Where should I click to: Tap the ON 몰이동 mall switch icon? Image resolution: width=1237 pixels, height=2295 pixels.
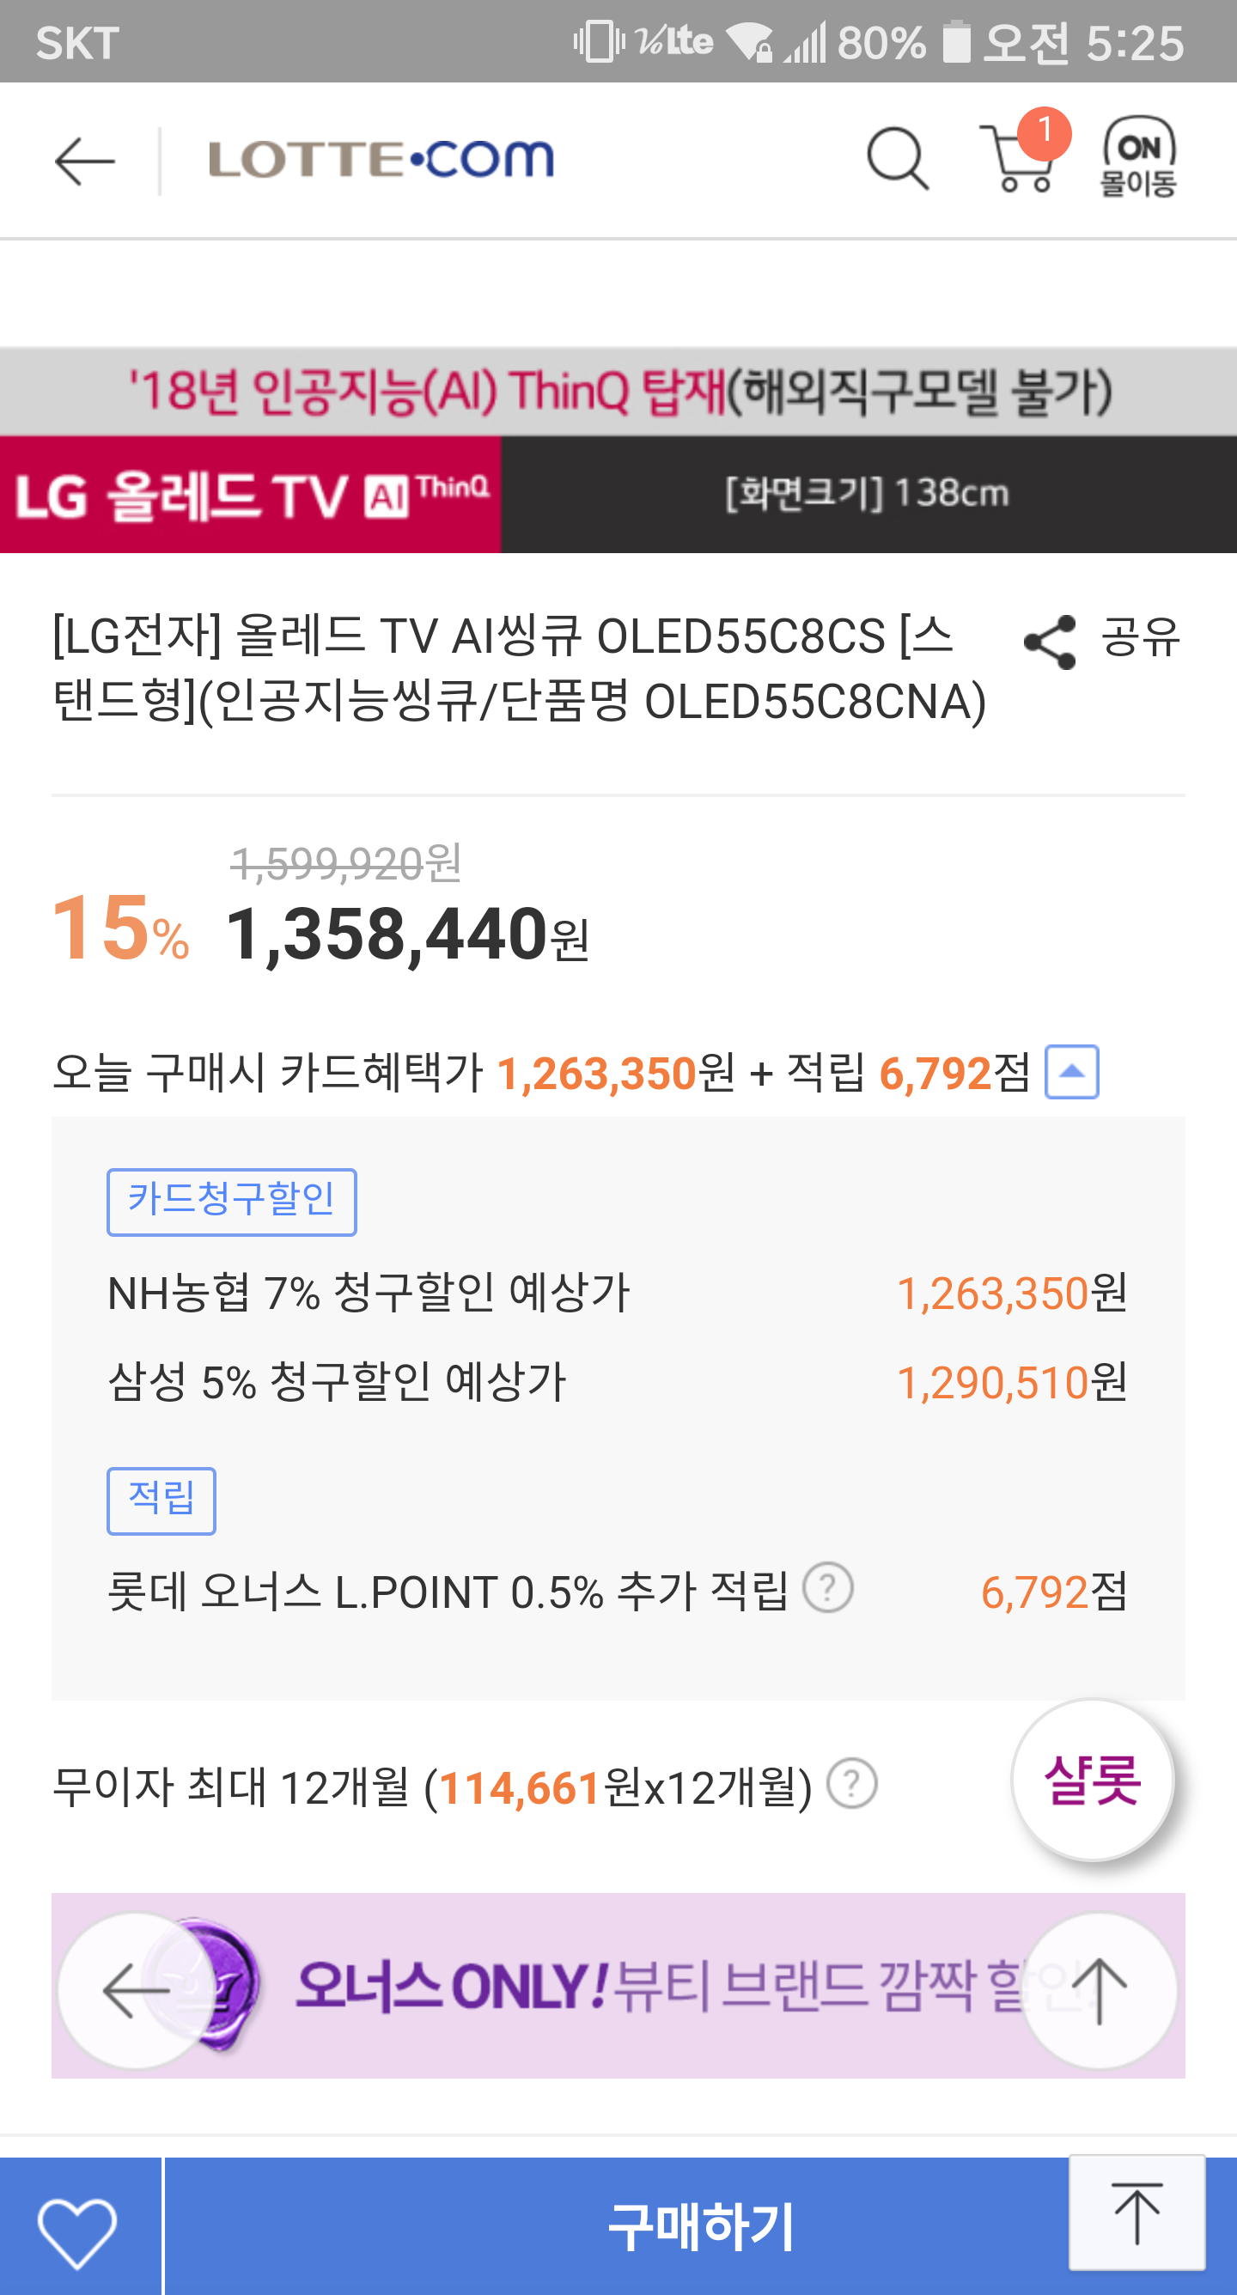click(x=1138, y=158)
